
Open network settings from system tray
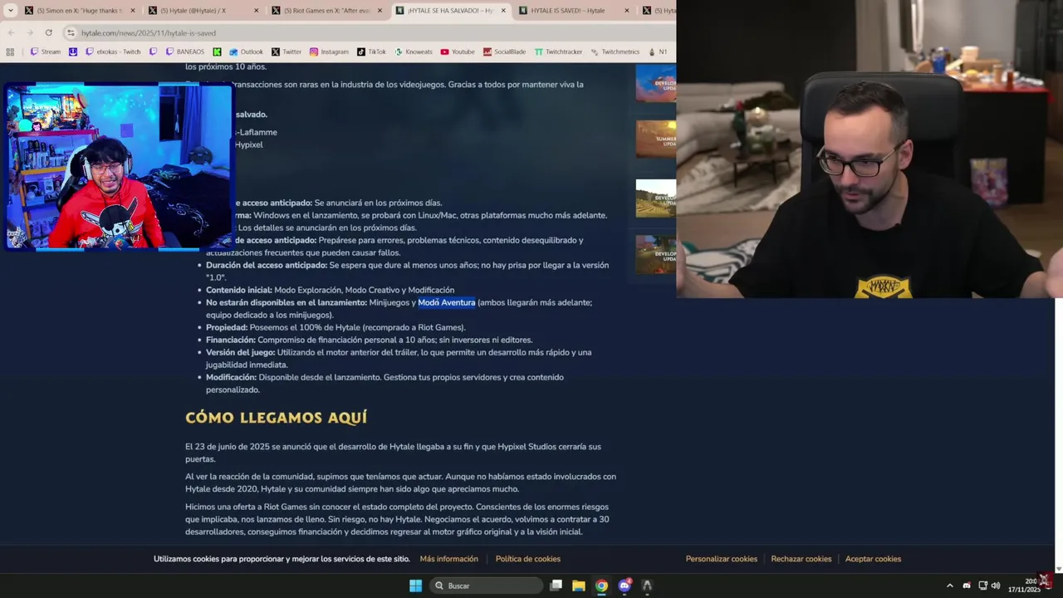pos(982,586)
